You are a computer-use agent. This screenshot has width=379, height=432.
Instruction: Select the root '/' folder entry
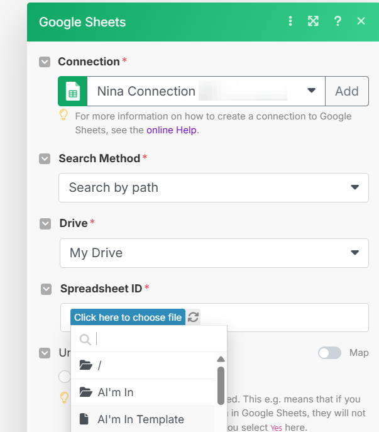[x=143, y=365]
